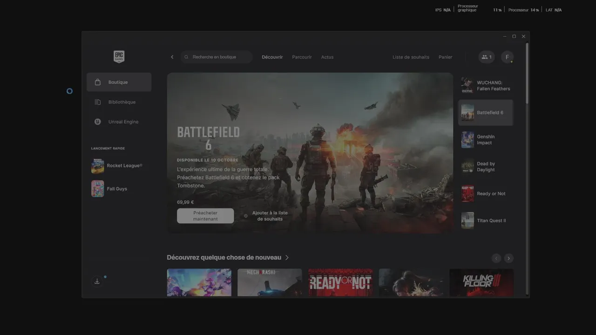The height and width of the screenshot is (335, 596).
Task: Click the next carousel arrow
Action: click(x=509, y=258)
